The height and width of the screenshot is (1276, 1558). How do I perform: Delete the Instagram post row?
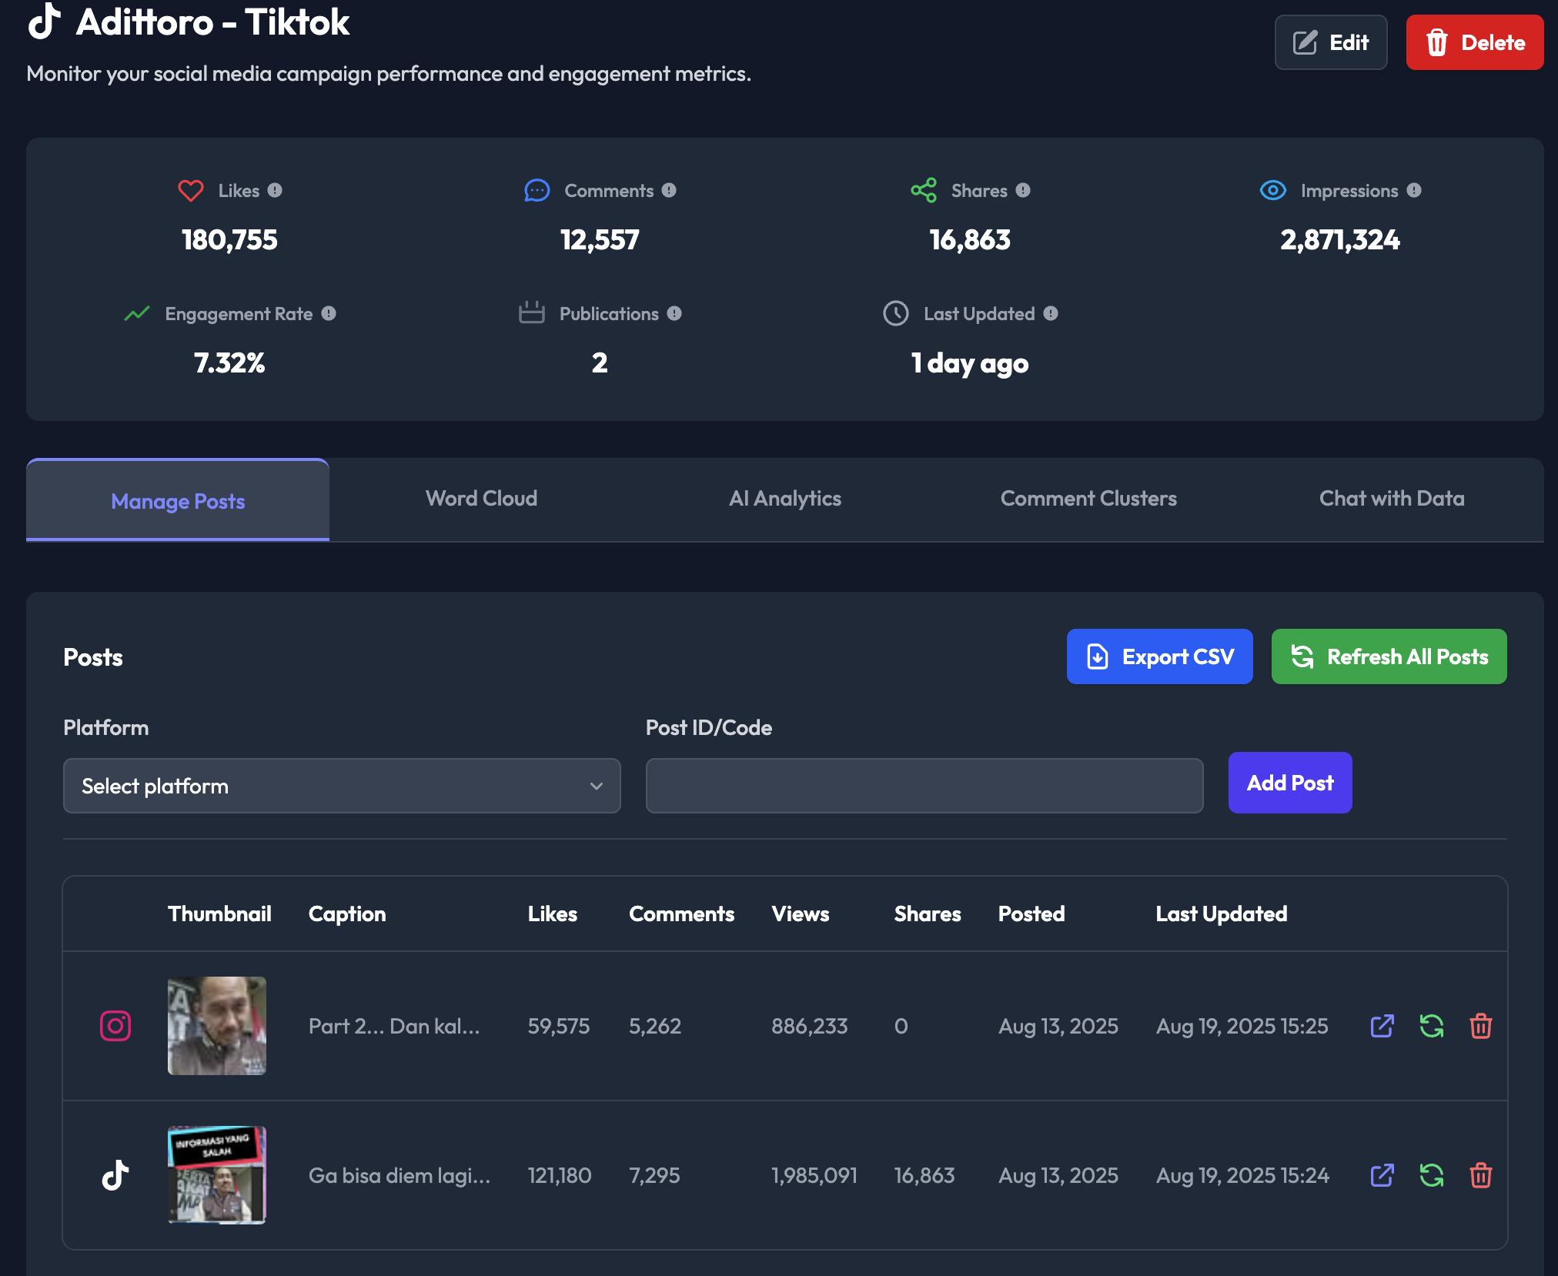click(x=1480, y=1026)
